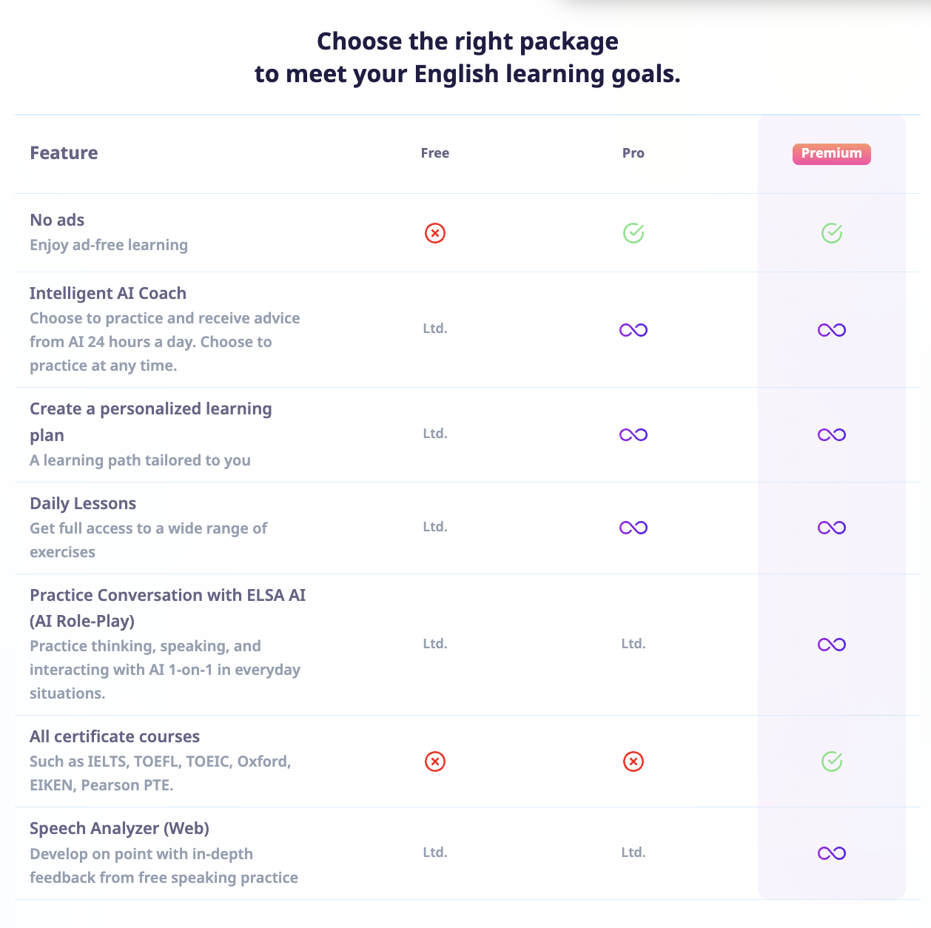Click the red X icon for No ads in Free column

pos(435,233)
